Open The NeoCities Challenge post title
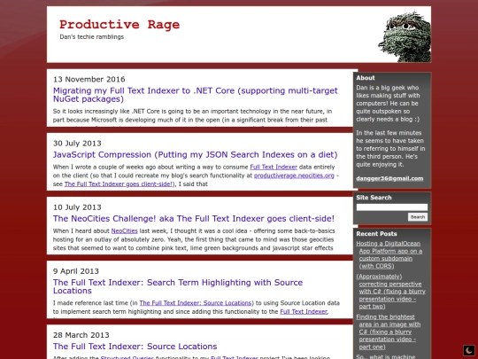The width and height of the screenshot is (478, 359). (x=194, y=219)
